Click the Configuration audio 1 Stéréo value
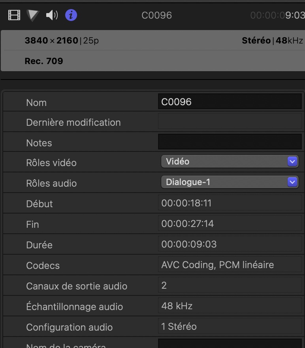Screen dimensions: 305x348 [230, 327]
